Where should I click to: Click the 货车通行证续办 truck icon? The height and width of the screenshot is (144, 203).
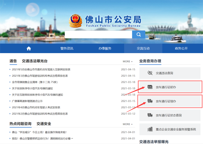(150, 101)
